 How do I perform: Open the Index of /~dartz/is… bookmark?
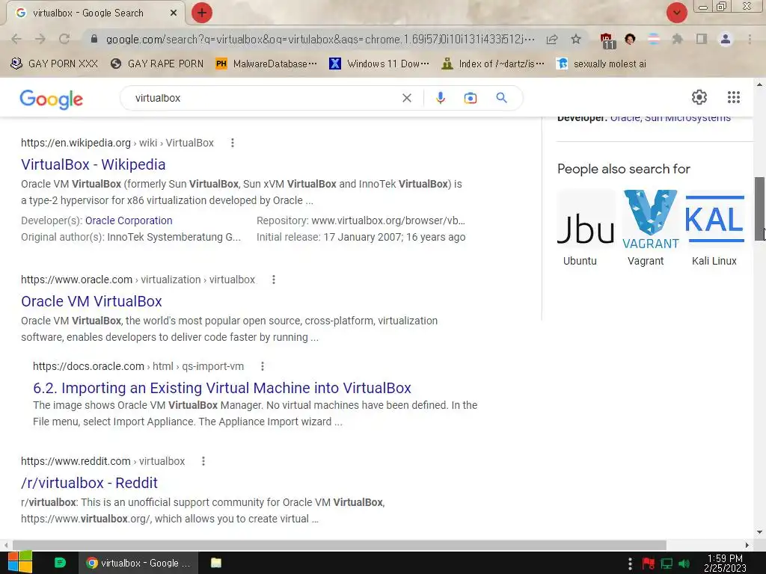[493, 64]
